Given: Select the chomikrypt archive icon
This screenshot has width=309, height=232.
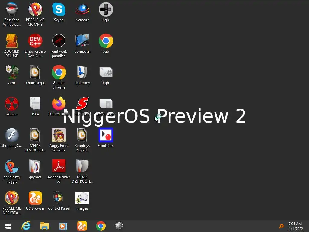Looking at the screenshot, I should pos(35,75).
